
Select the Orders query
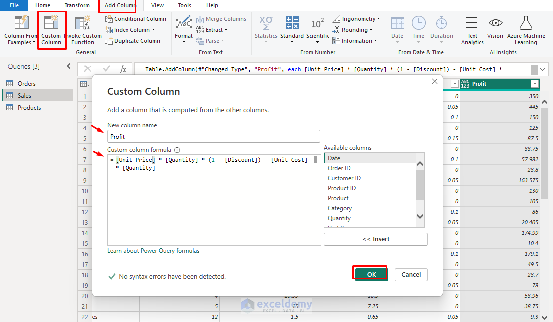tap(38, 84)
